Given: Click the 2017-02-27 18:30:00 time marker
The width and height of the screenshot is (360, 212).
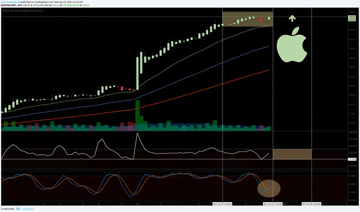Looking at the screenshot, I should click(x=273, y=204).
